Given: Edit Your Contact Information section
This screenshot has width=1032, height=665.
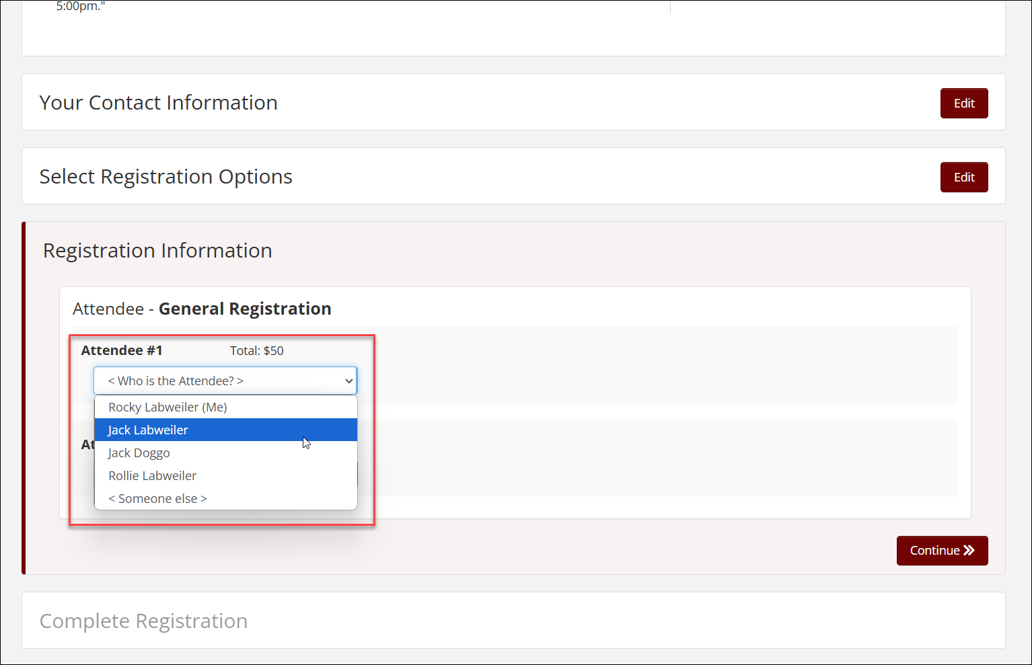Looking at the screenshot, I should [x=963, y=104].
